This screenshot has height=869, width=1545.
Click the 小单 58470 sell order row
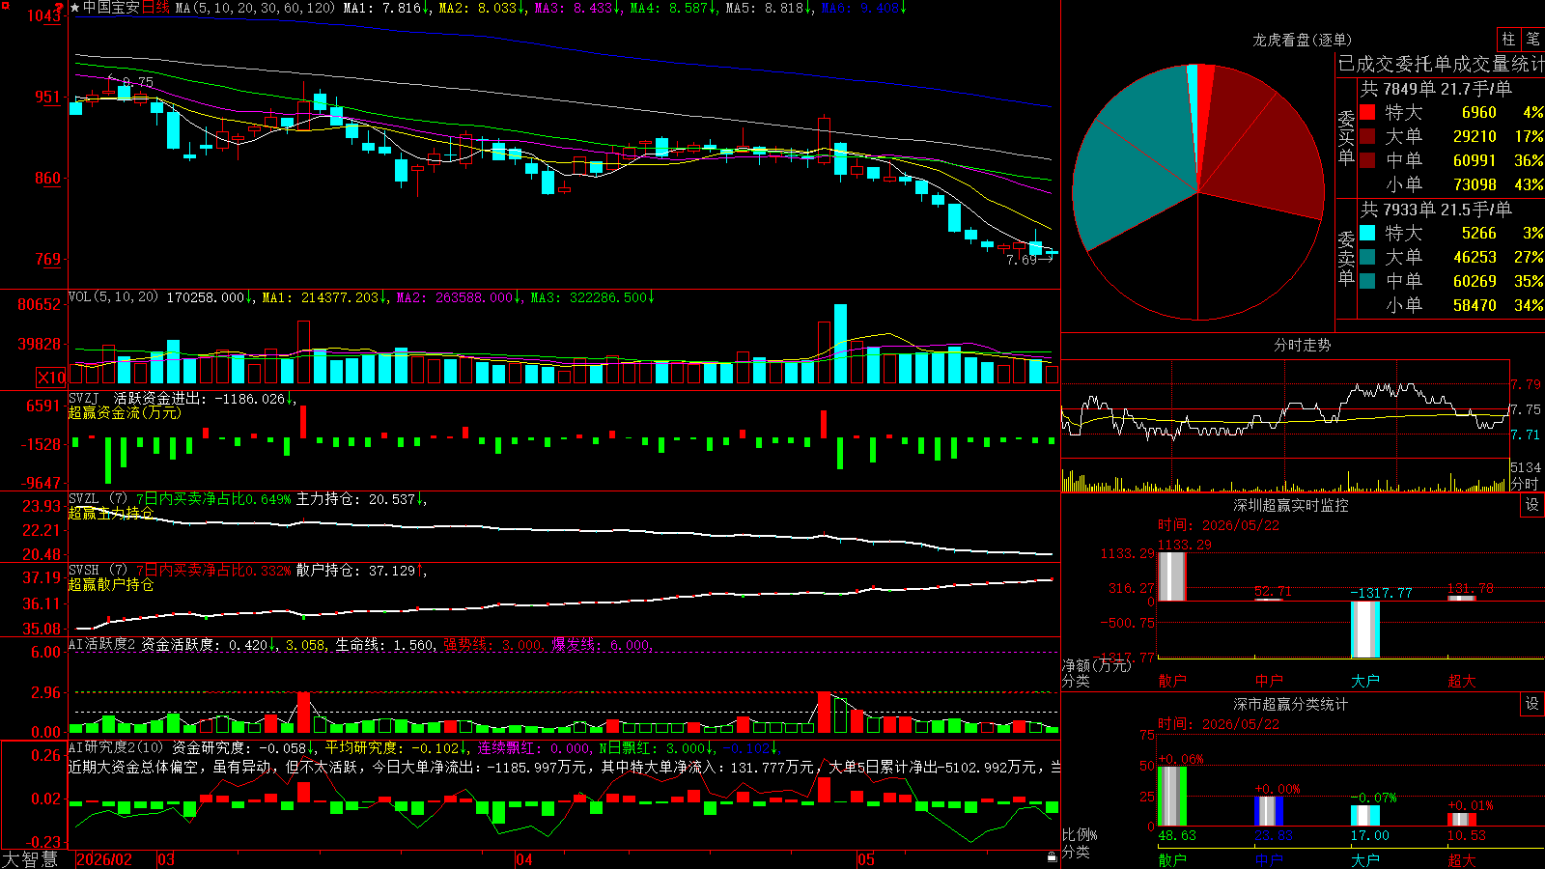point(1451,305)
